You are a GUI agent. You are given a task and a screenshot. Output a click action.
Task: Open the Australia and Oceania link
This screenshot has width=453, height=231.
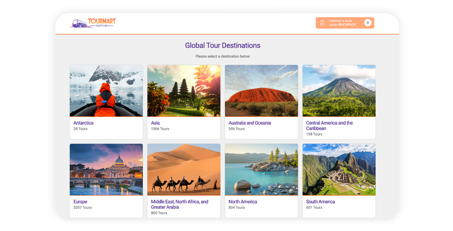(x=250, y=123)
